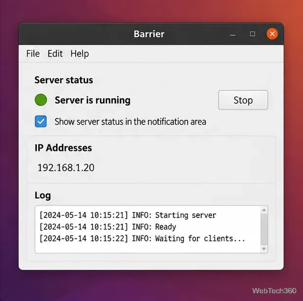
Task: Open the File menu
Action: (33, 54)
